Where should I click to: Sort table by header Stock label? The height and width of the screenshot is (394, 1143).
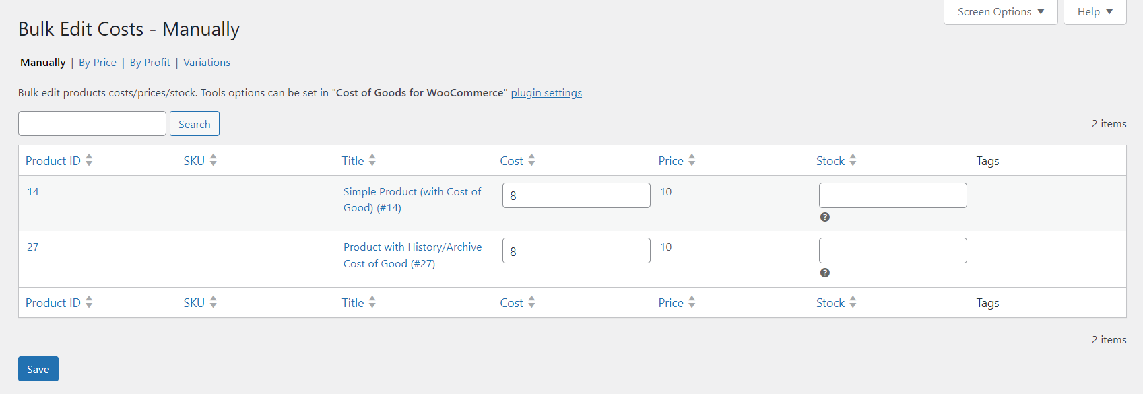coord(830,161)
